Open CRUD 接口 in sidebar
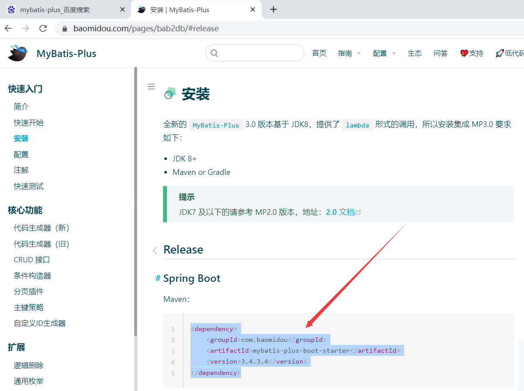 point(32,260)
